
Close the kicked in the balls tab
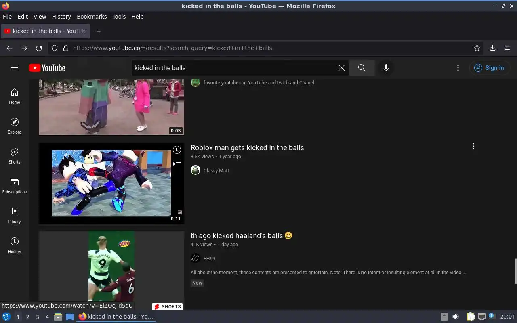[x=84, y=31]
